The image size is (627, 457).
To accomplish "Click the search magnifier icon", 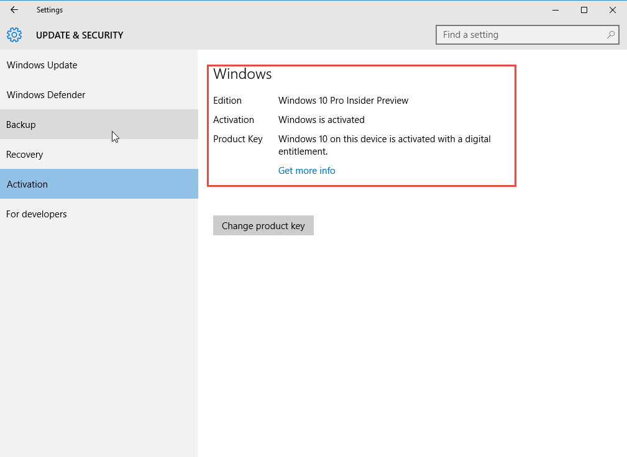I will point(611,35).
